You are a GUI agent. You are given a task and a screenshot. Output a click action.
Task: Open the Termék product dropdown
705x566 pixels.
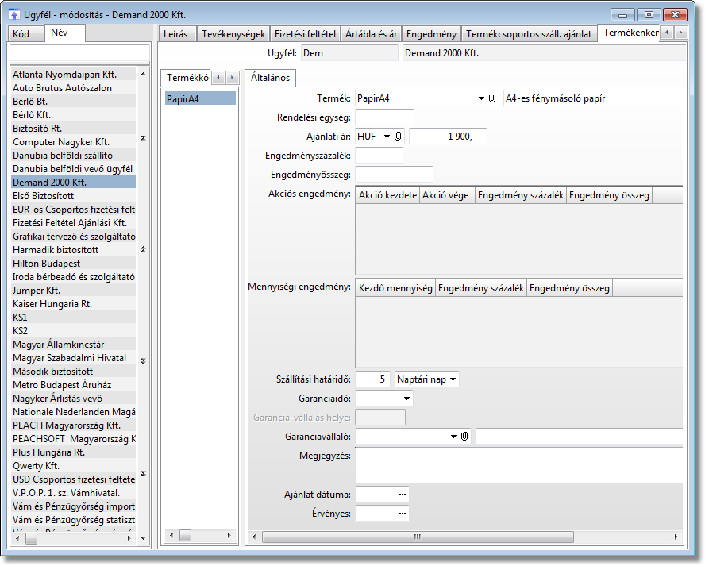click(481, 98)
